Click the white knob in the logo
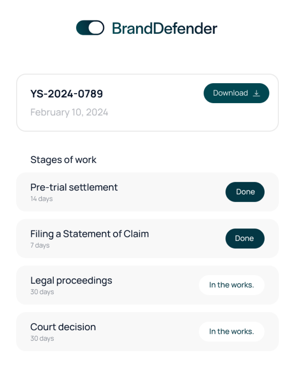Viewport: 295px width, 371px height. pyautogui.click(x=96, y=28)
